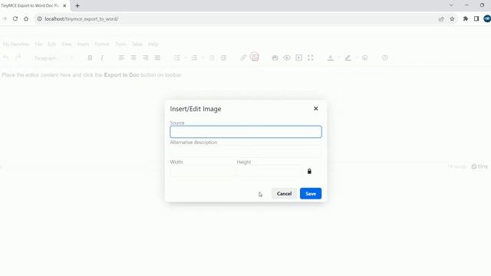Click the preview eye icon
The image size is (491, 276).
(x=287, y=58)
